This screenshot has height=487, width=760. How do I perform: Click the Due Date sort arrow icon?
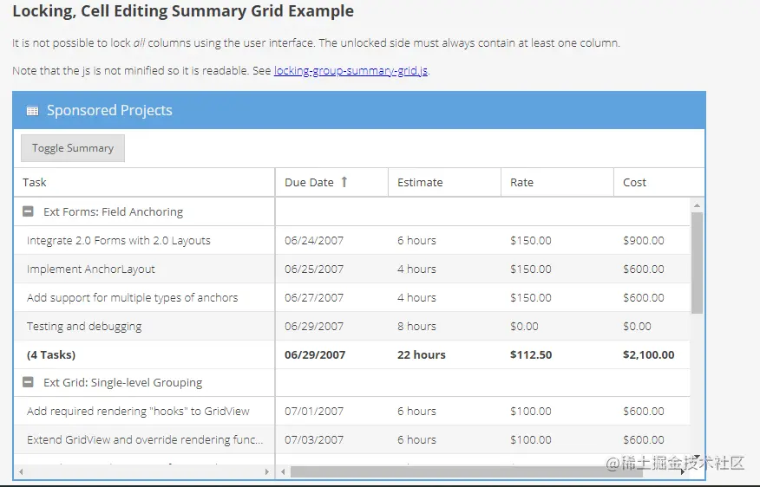tap(344, 182)
